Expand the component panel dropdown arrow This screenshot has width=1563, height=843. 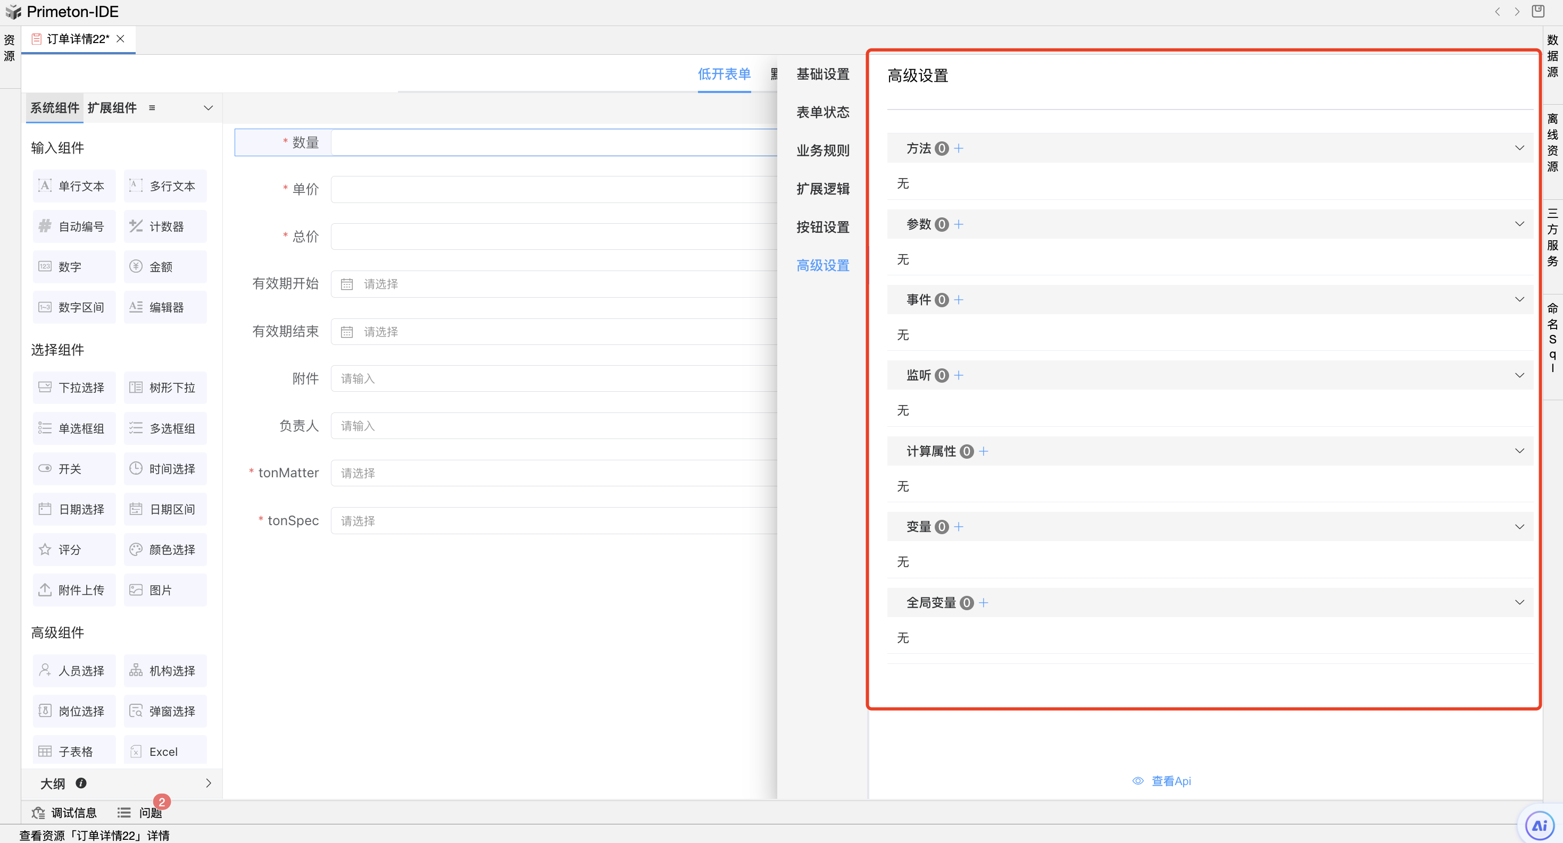pos(208,108)
